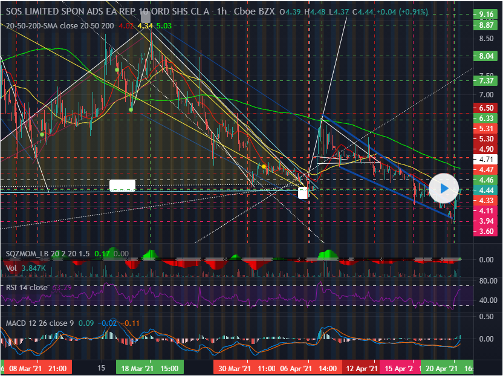Click the Vol indicator legend

pos(12,268)
